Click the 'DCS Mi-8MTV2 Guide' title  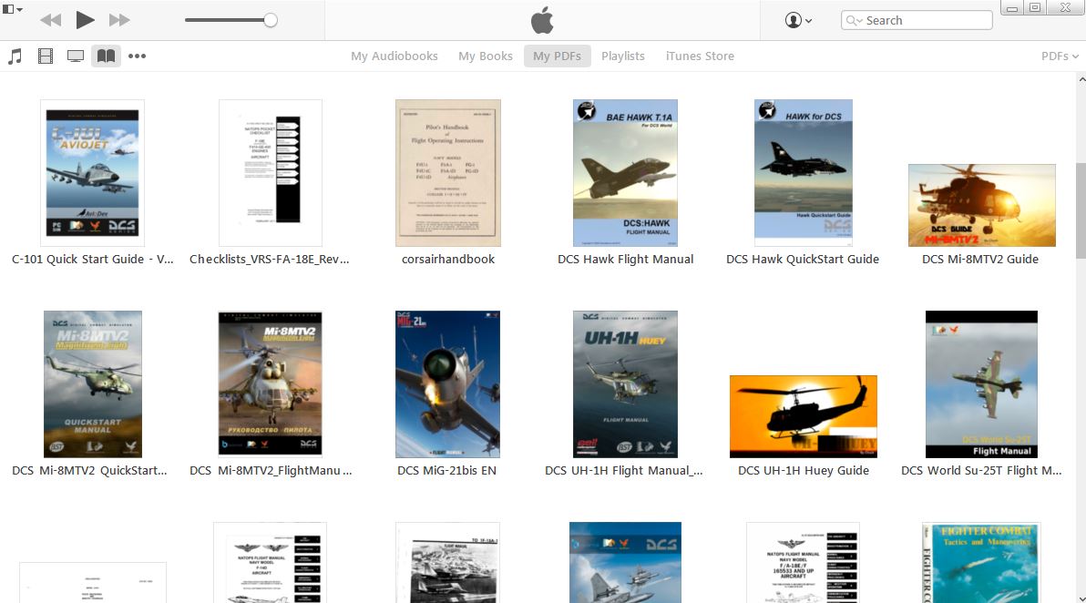click(980, 259)
